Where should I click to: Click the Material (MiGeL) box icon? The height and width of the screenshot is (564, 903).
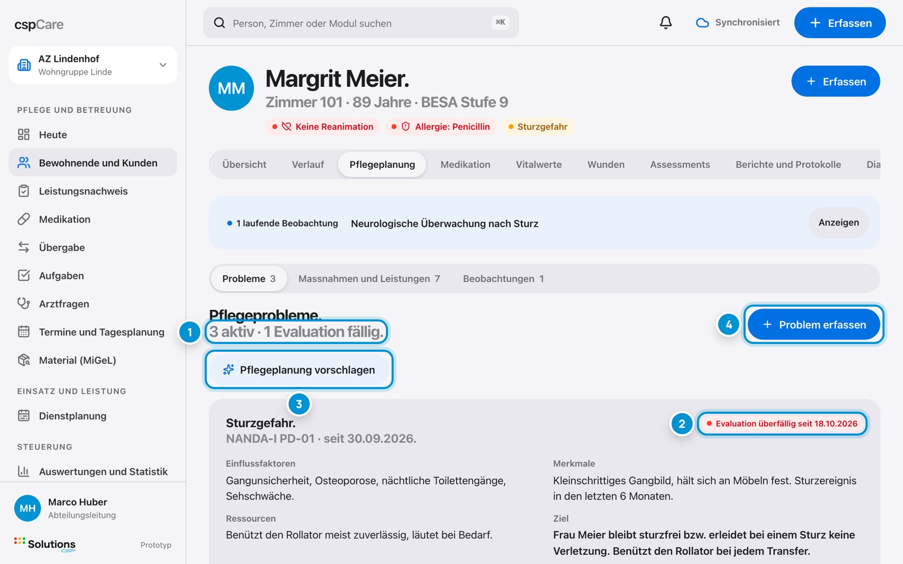click(24, 360)
